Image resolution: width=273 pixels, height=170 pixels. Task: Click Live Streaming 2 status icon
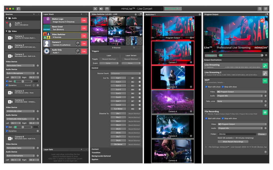click(x=265, y=74)
